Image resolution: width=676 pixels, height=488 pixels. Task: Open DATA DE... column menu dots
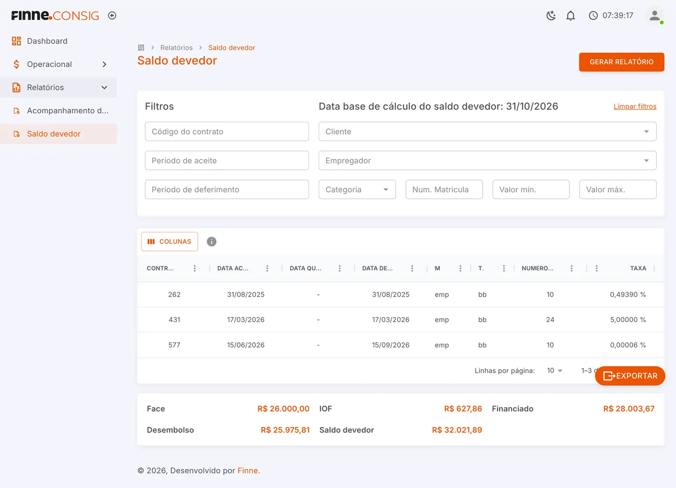coord(412,268)
